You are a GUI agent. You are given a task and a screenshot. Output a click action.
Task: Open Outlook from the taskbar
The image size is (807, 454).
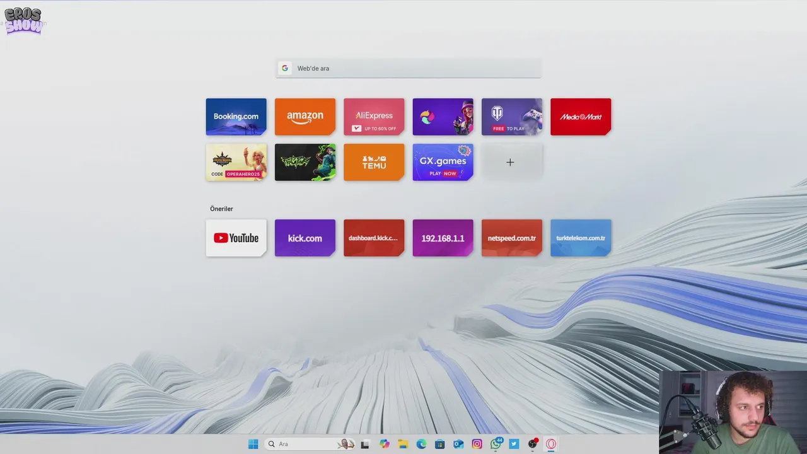(458, 444)
